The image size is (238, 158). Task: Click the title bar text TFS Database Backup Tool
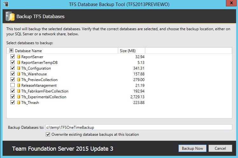(x=119, y=4)
